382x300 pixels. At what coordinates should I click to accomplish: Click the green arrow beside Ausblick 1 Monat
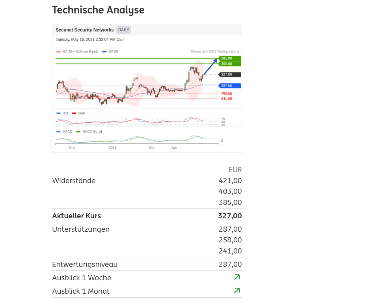coord(237,291)
